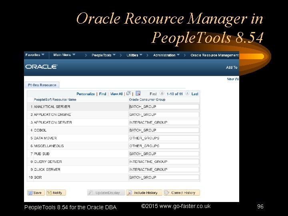Click the previous rows arrow icon
Image resolution: width=288 pixels, height=216 pixels.
[x=162, y=93]
